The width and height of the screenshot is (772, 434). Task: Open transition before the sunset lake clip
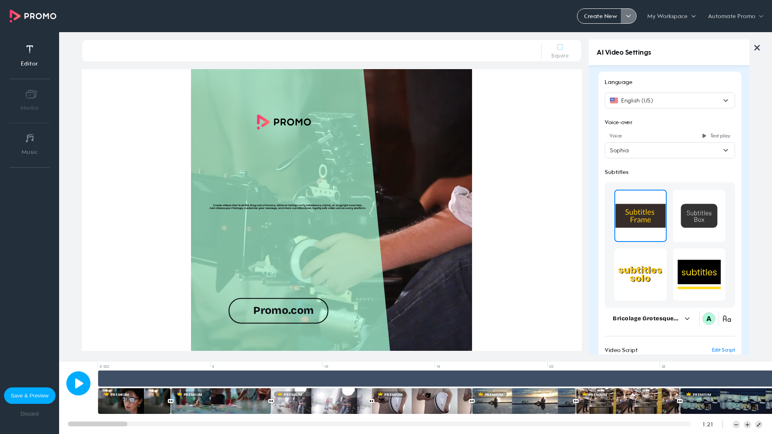472,401
